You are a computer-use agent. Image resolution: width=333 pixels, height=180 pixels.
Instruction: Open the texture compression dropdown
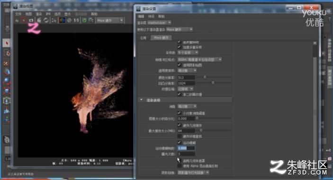tap(186, 89)
